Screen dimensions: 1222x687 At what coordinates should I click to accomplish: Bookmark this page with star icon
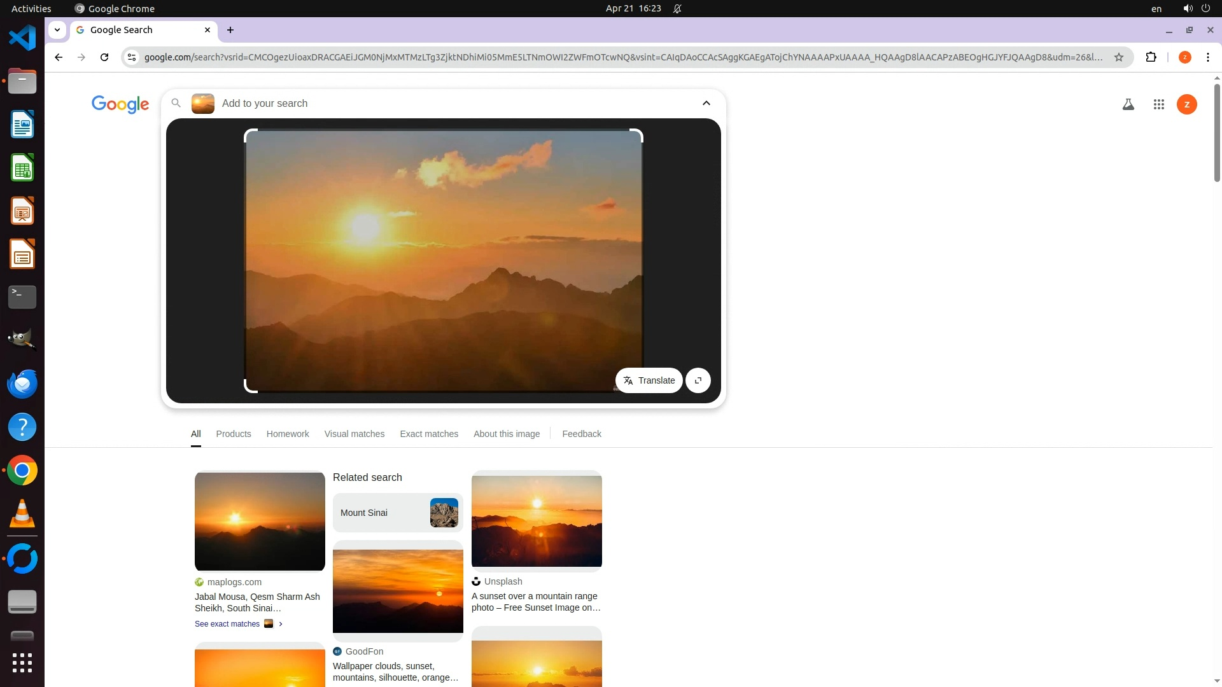pos(1119,57)
